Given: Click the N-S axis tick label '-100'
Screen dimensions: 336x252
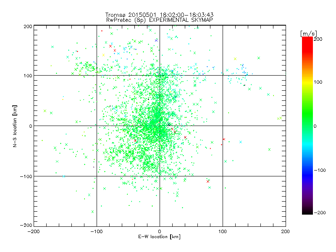Looking at the screenshot, I should (x=26, y=176).
